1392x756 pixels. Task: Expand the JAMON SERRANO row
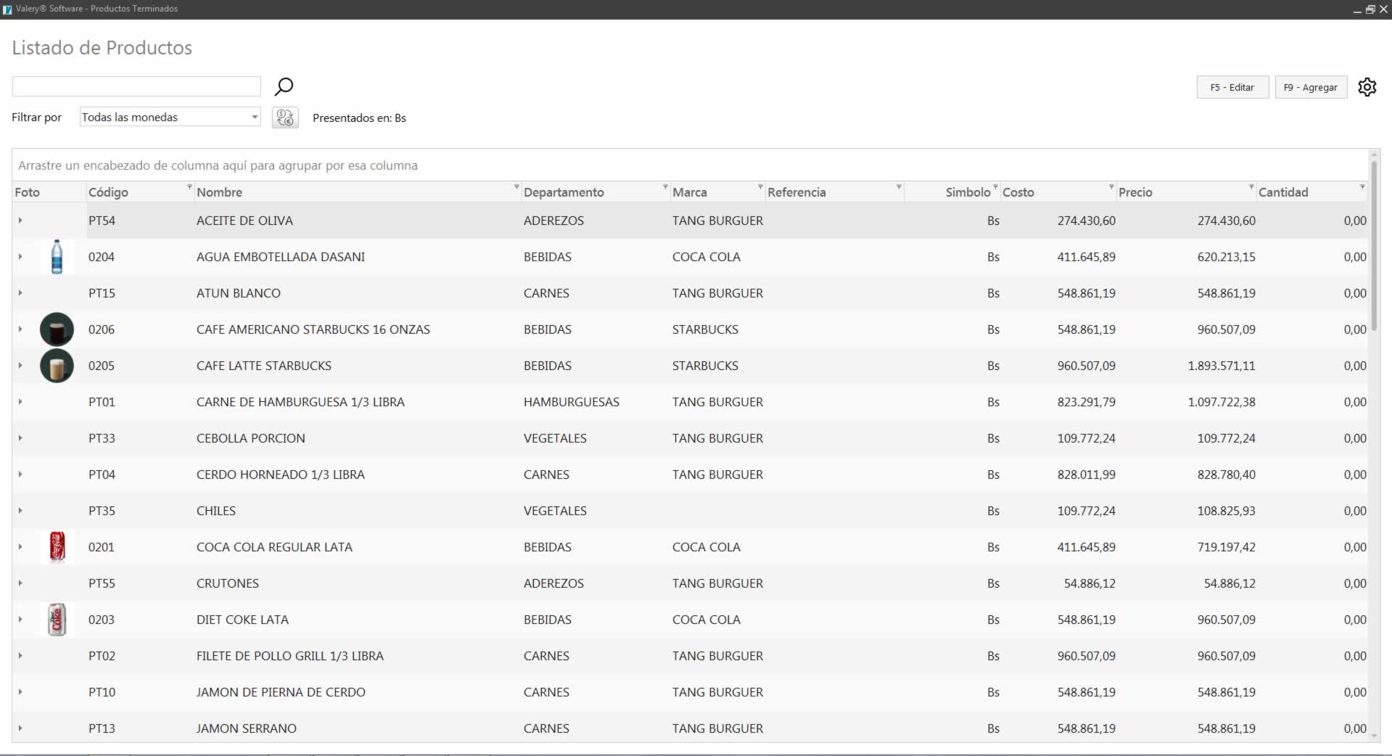[20, 728]
